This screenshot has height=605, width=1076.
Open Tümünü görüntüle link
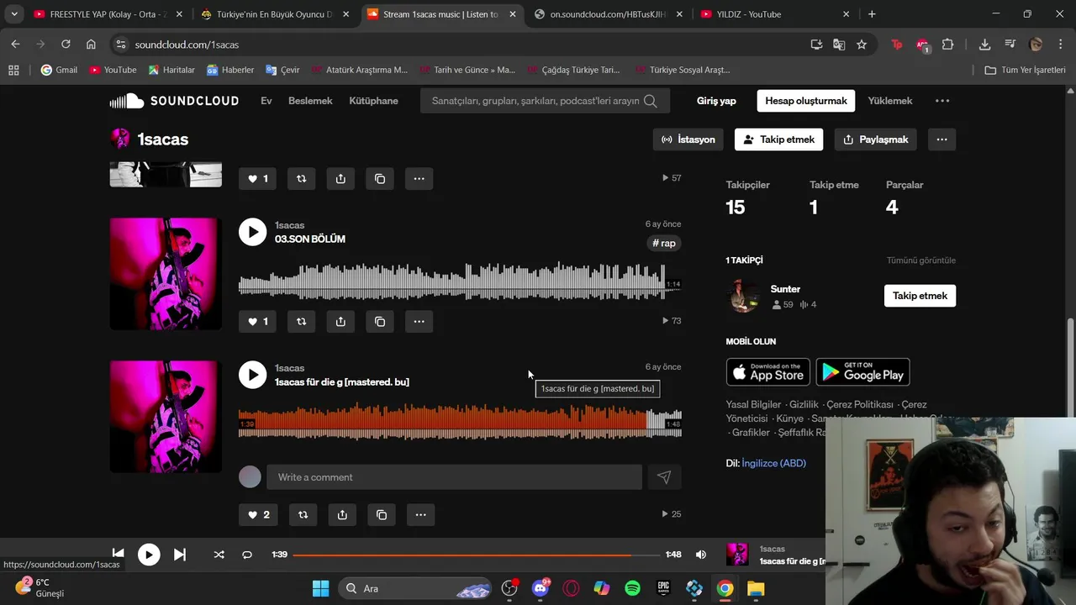tap(920, 260)
